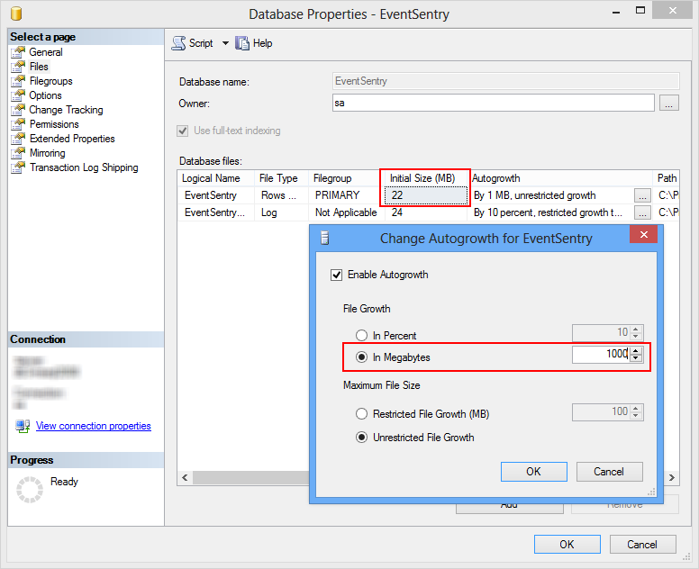Click the Permissions page icon
Viewport: 699px width, 569px height.
pos(18,124)
